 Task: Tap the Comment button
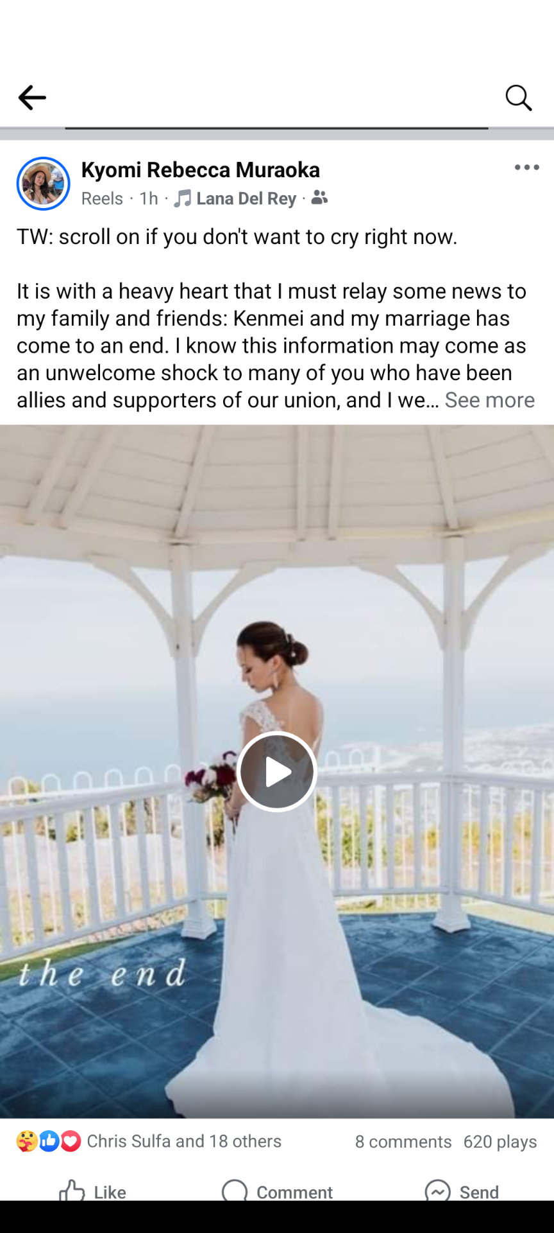pos(277,1190)
